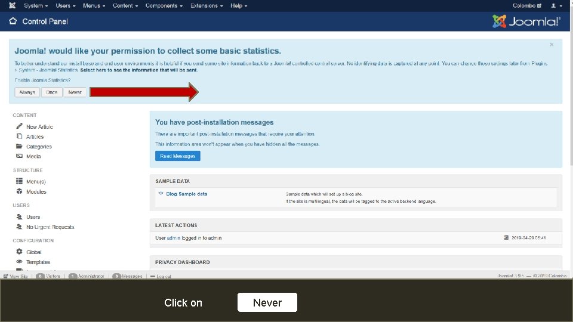Click the Always statistics button
Viewport: 573px width, 322px height.
pyautogui.click(x=27, y=92)
